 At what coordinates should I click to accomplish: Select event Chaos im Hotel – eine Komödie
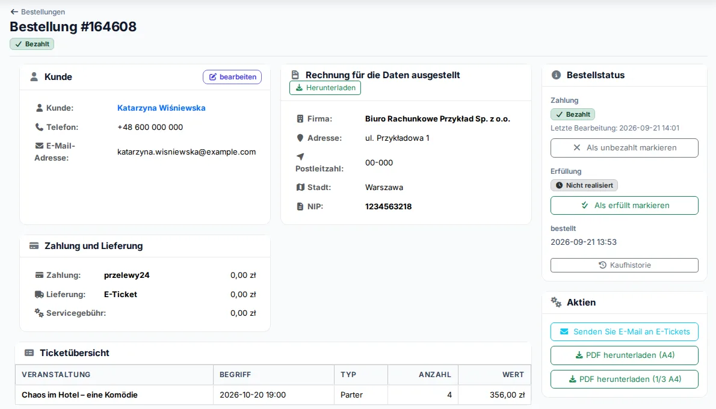[x=79, y=395]
